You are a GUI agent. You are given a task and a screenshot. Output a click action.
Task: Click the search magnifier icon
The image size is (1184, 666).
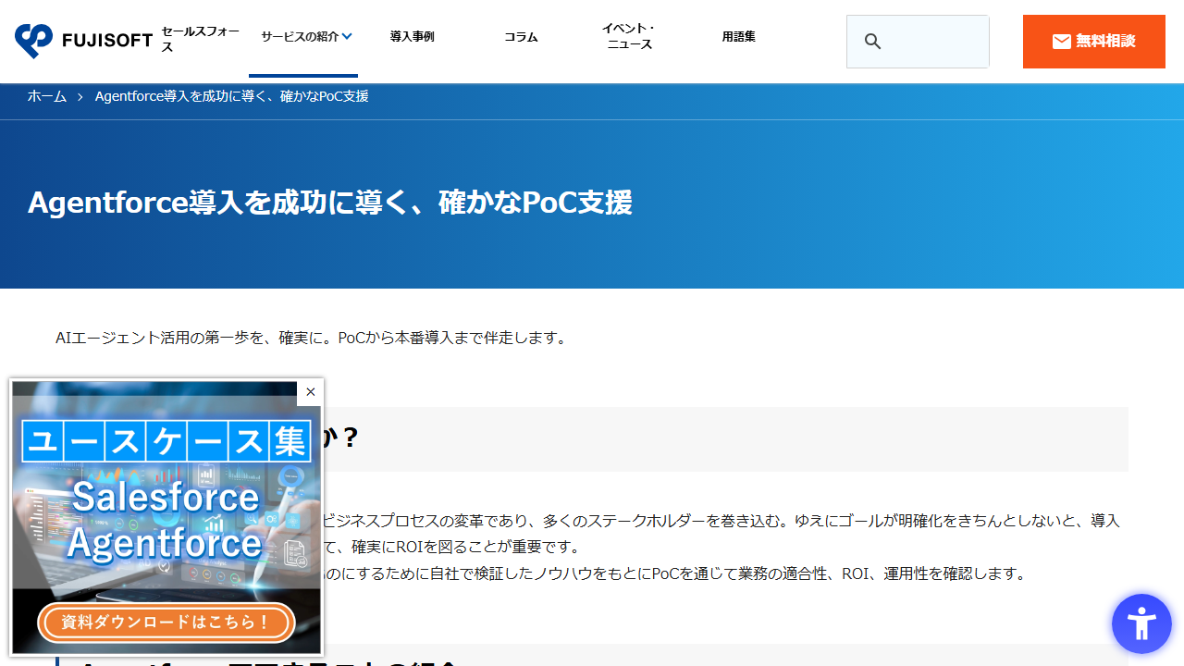(872, 42)
